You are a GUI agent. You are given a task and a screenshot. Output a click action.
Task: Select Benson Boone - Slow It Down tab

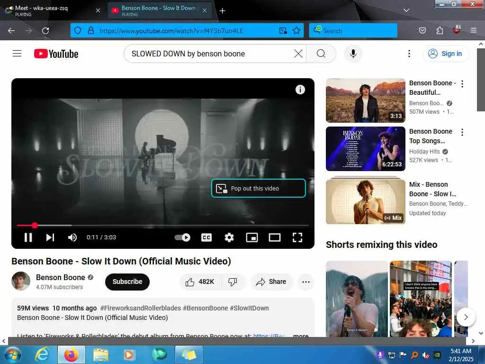coord(159,10)
